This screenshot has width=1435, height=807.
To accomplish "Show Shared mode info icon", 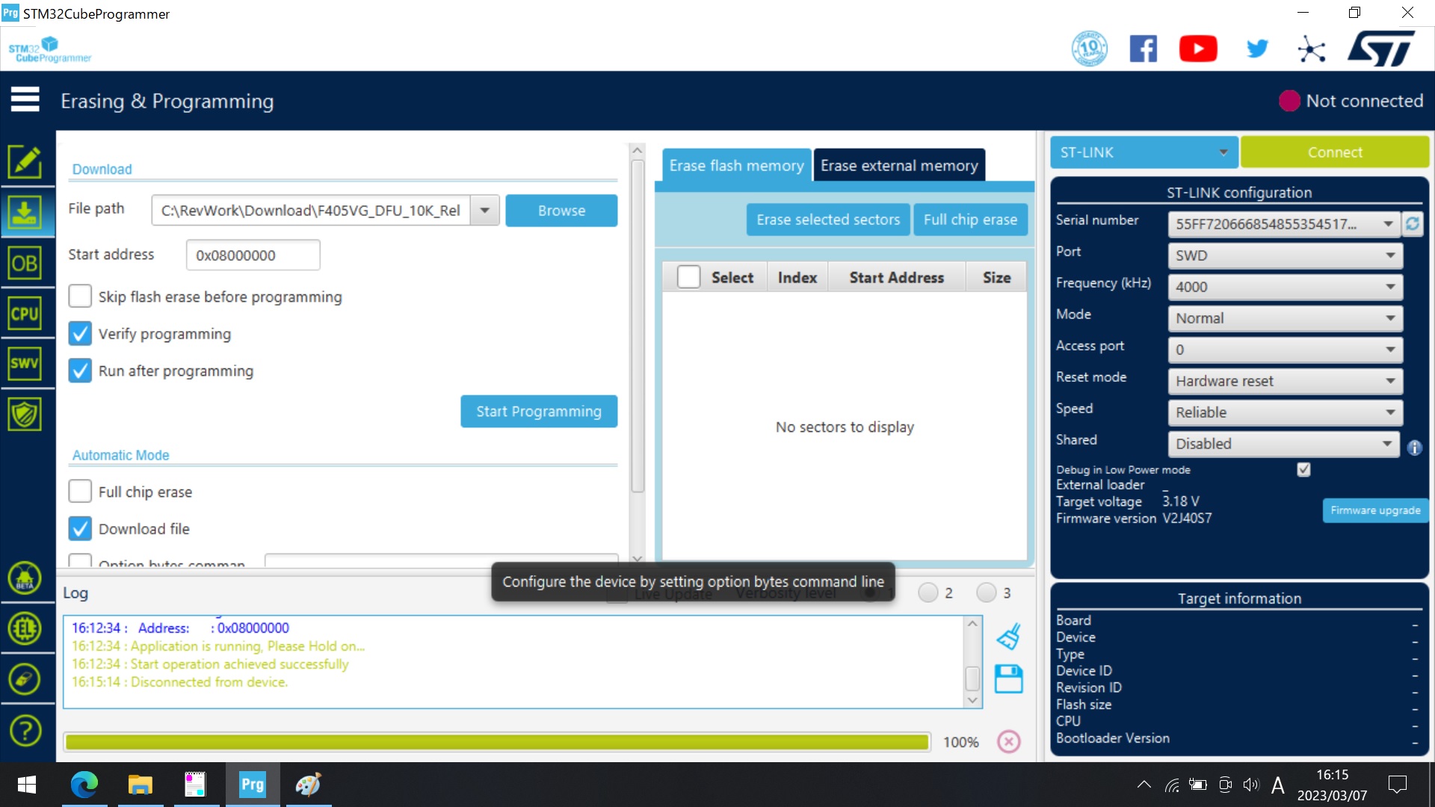I will (1414, 448).
